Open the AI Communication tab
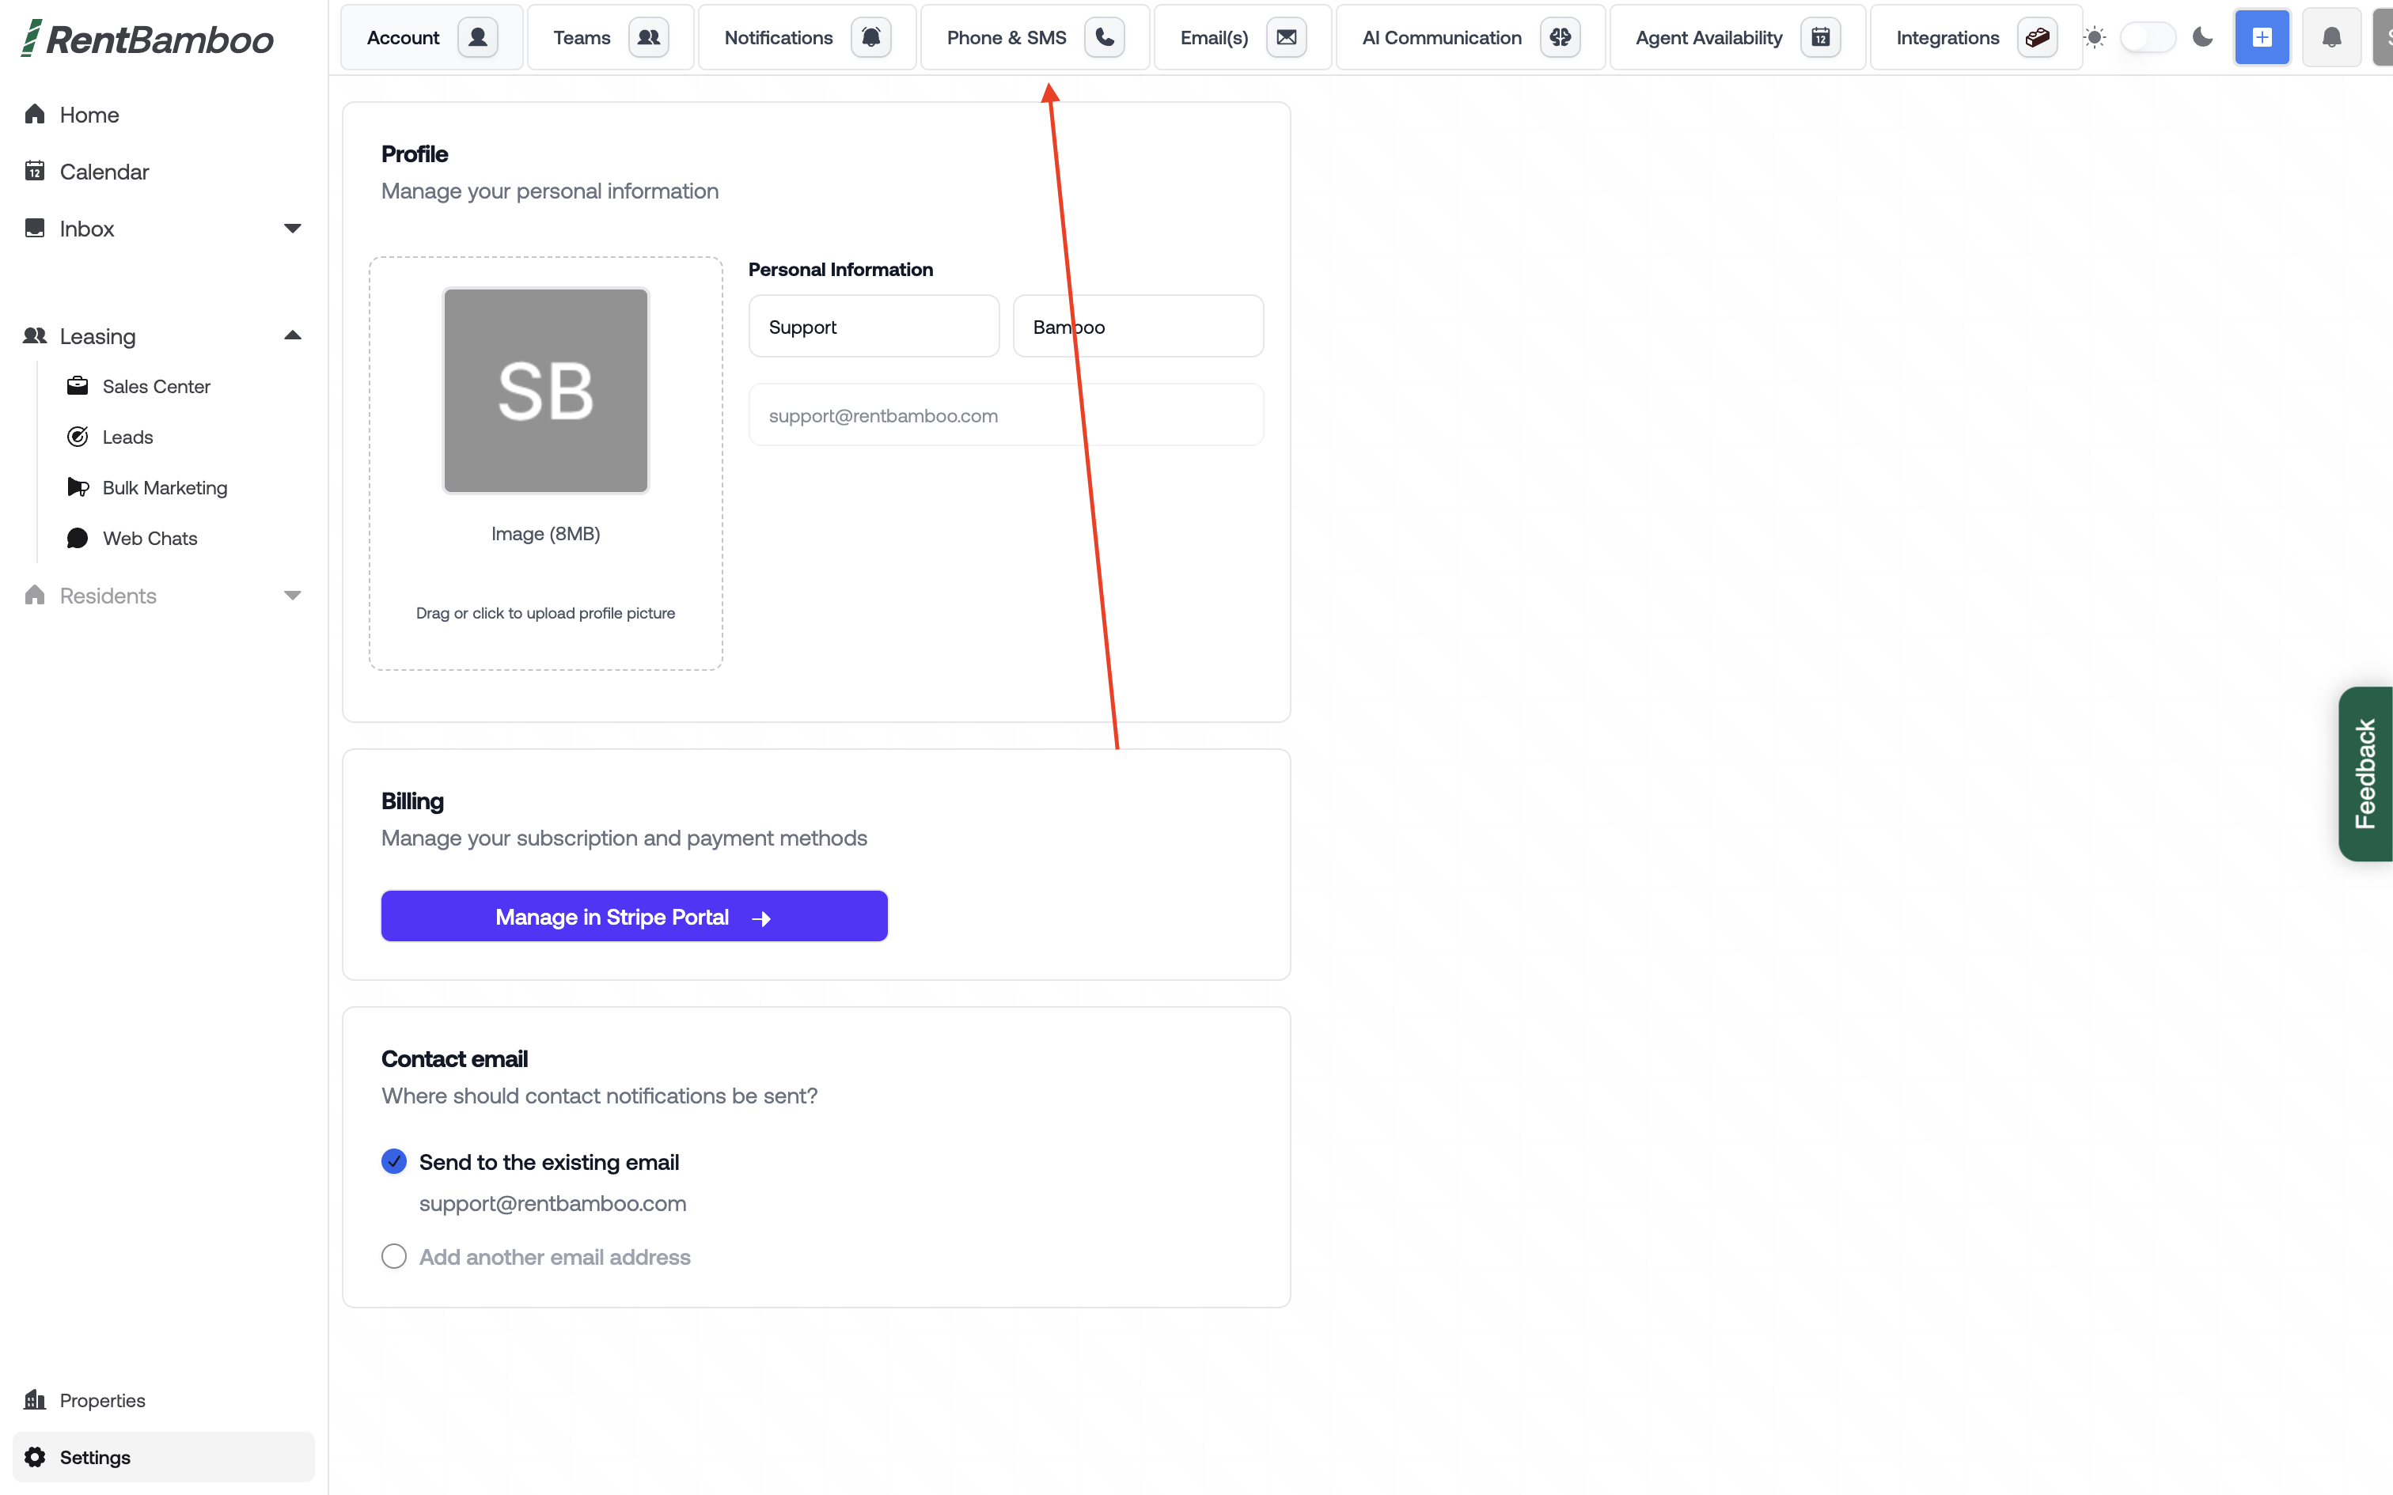 pos(1470,38)
